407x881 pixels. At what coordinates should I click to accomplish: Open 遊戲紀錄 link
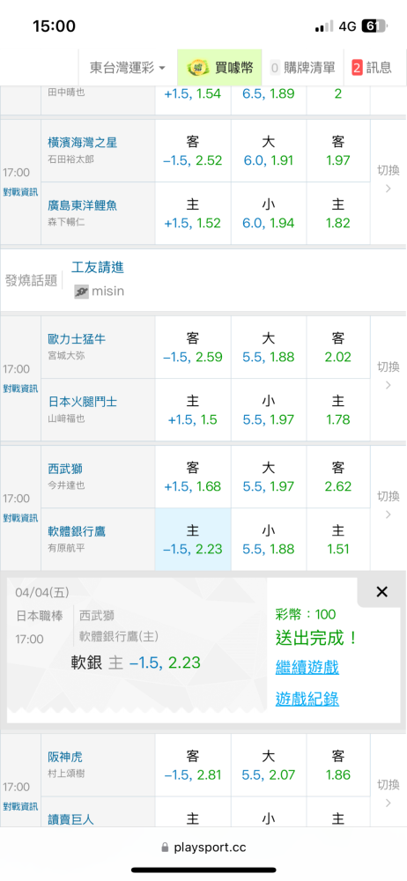(307, 699)
